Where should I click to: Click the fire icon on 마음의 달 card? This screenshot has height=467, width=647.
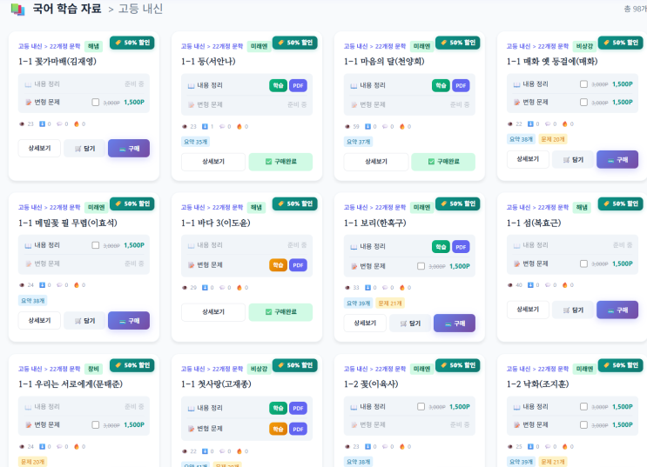coord(401,126)
